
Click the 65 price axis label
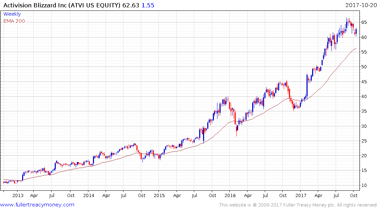coord(364,22)
